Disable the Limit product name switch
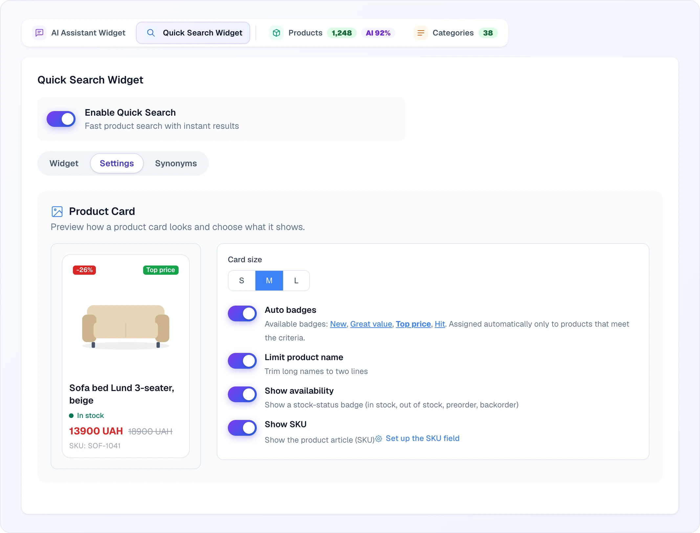The height and width of the screenshot is (533, 700). click(x=242, y=361)
